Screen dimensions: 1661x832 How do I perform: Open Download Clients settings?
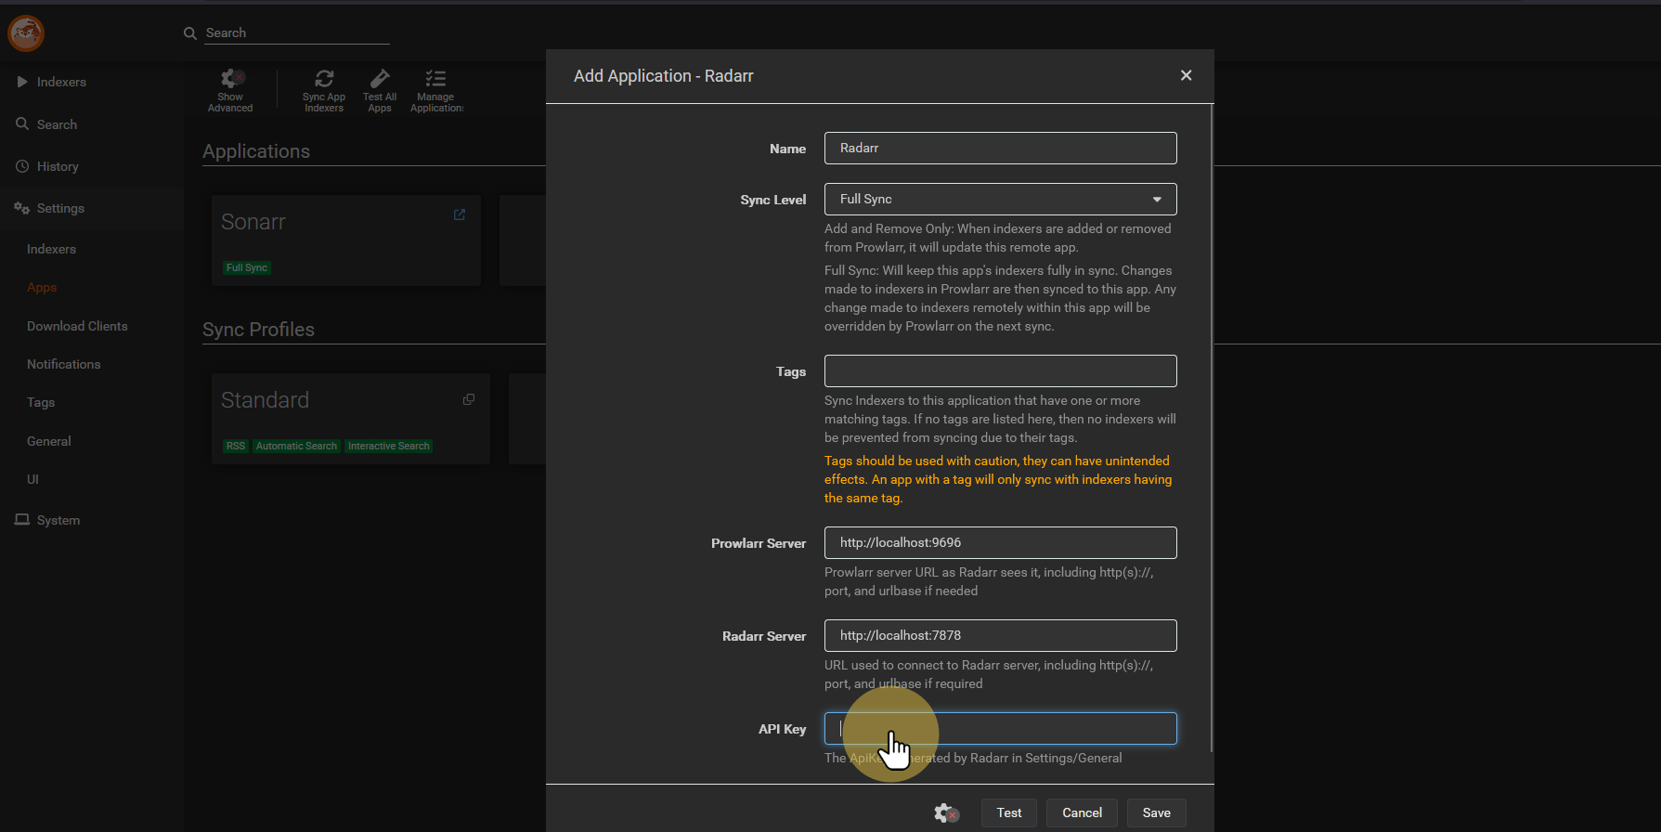pos(77,326)
